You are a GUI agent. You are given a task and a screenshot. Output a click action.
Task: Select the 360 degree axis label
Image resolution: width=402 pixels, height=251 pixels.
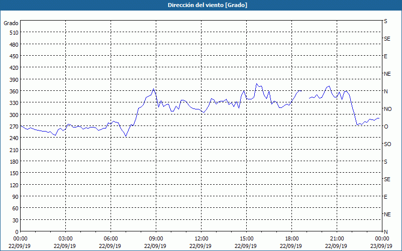coord(15,91)
